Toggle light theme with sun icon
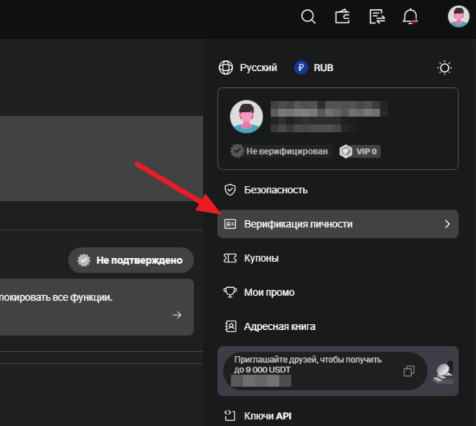 [x=444, y=68]
